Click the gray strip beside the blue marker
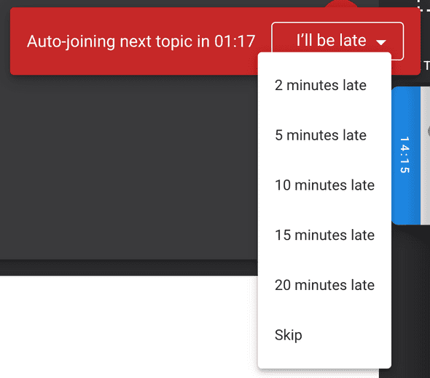The width and height of the screenshot is (430, 378). (426, 156)
